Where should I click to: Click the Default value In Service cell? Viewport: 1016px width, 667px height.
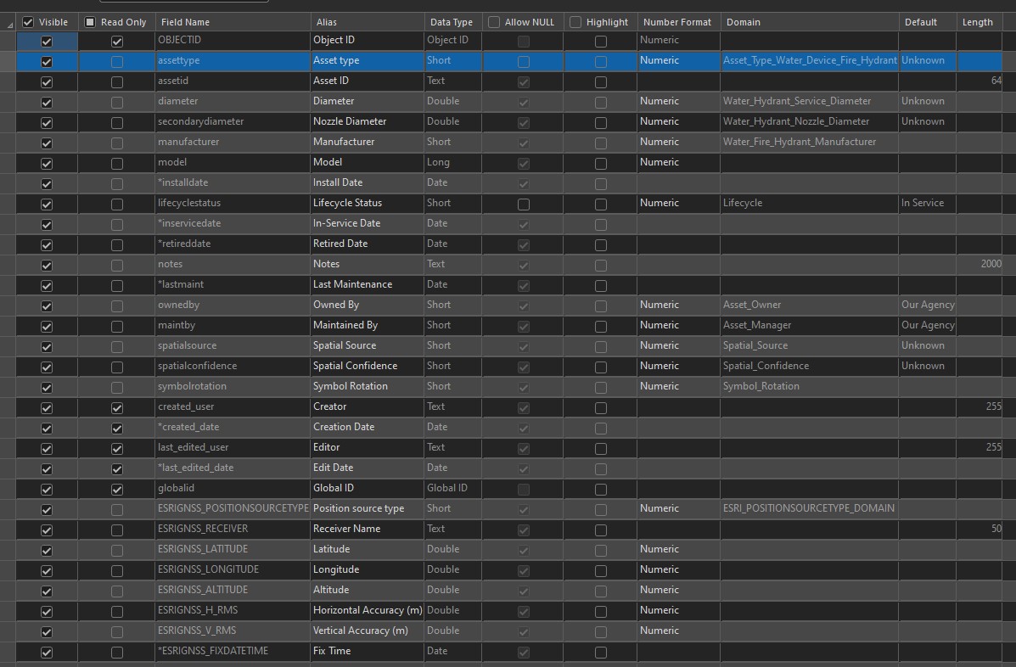click(927, 203)
